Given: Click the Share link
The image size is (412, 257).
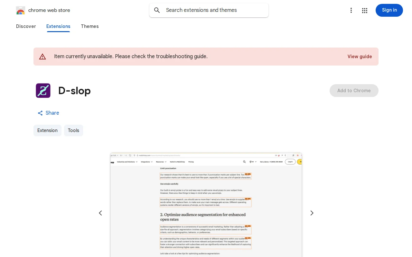Looking at the screenshot, I should [48, 113].
